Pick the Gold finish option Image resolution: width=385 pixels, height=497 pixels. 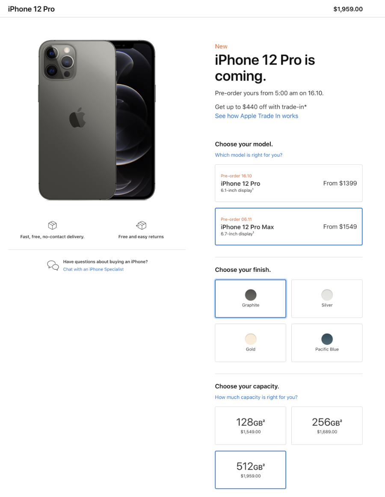click(250, 342)
